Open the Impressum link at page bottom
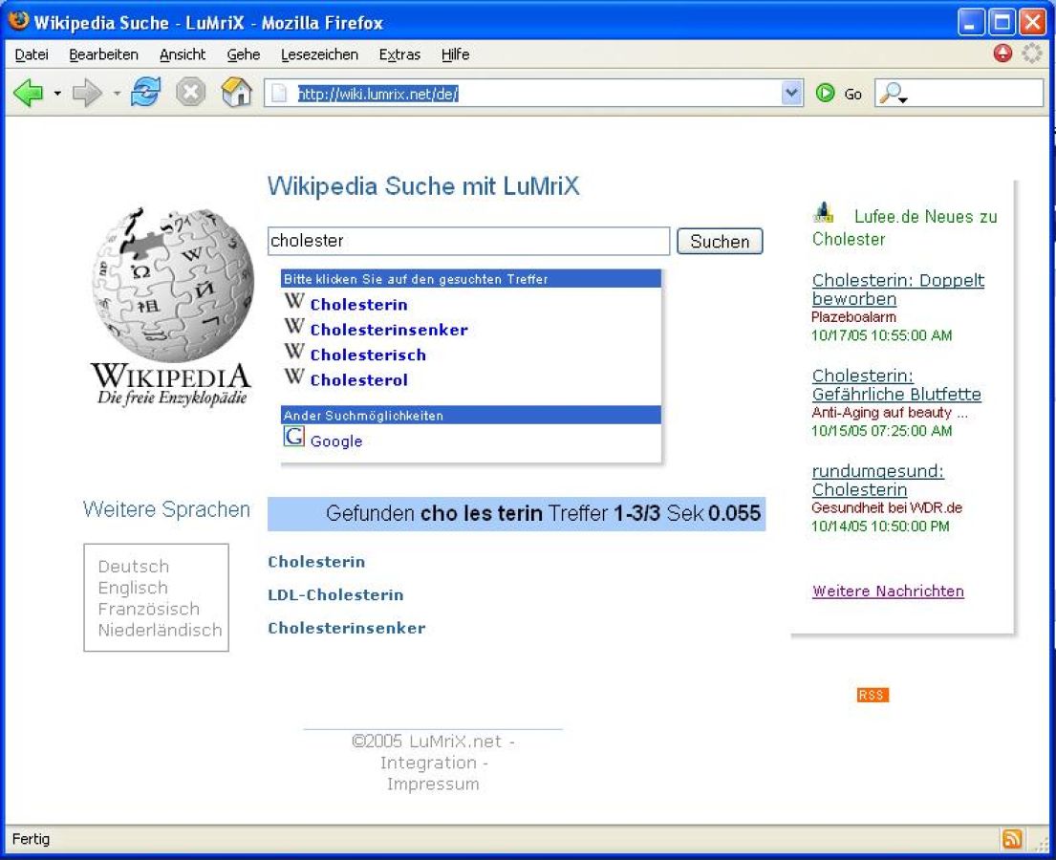The height and width of the screenshot is (860, 1056). (x=433, y=784)
